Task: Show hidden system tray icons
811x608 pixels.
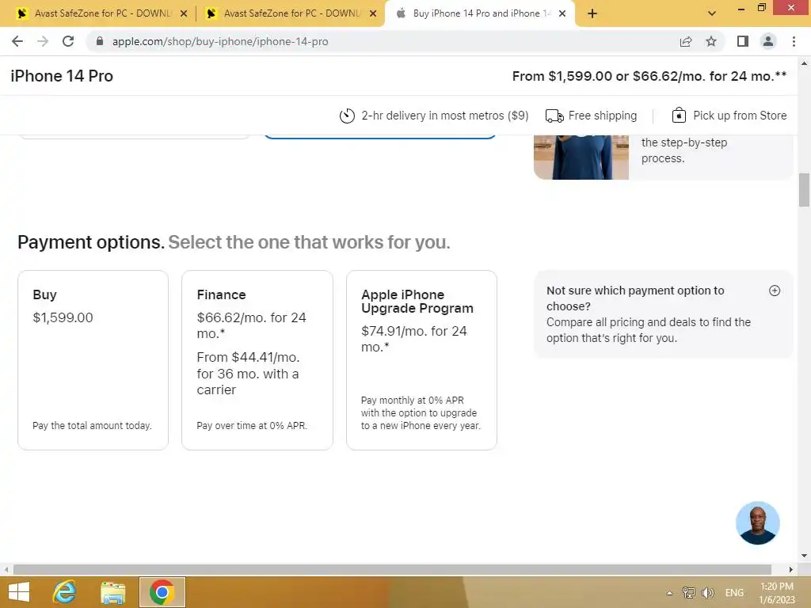Action: tap(669, 593)
